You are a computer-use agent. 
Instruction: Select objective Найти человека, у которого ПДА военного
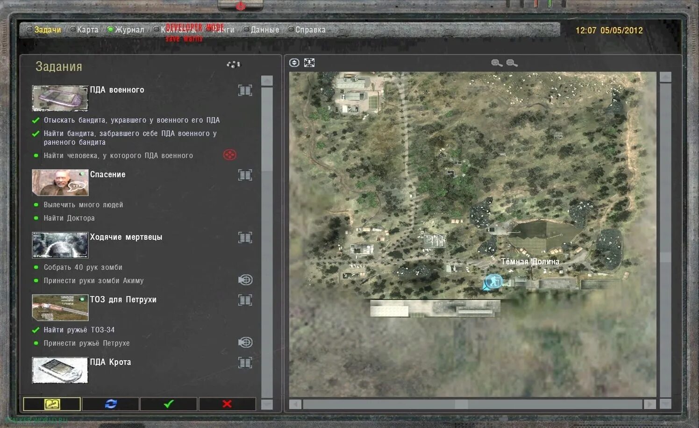(x=118, y=156)
